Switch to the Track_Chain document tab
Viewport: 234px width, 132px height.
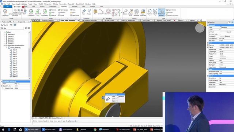coord(146,21)
